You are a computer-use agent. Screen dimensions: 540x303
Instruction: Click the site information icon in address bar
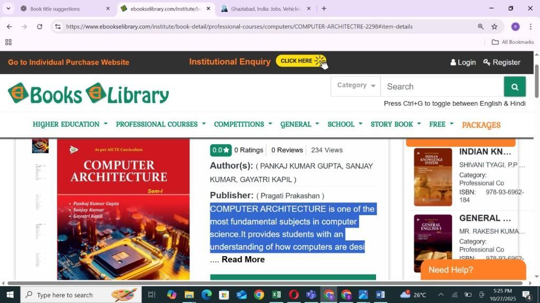click(x=58, y=26)
